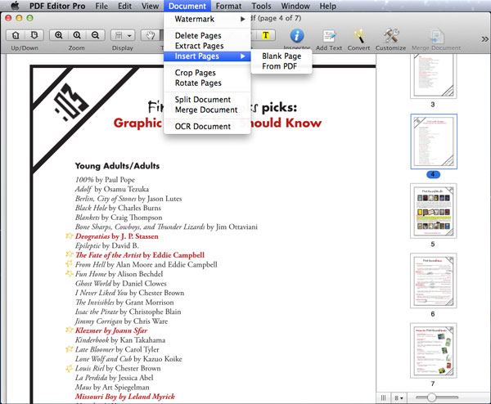The width and height of the screenshot is (491, 404).
Task: Click 'Deogratias by J. P. Stassen' line
Action: coord(116,236)
